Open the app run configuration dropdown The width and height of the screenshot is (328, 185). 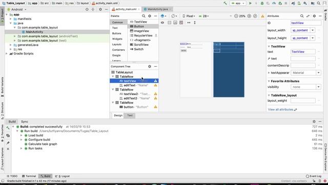238,4
